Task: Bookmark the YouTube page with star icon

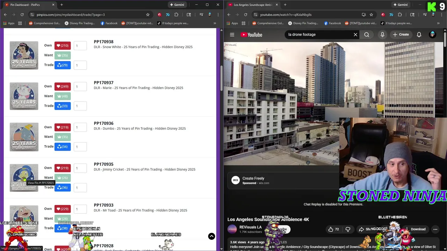Action: click(371, 15)
